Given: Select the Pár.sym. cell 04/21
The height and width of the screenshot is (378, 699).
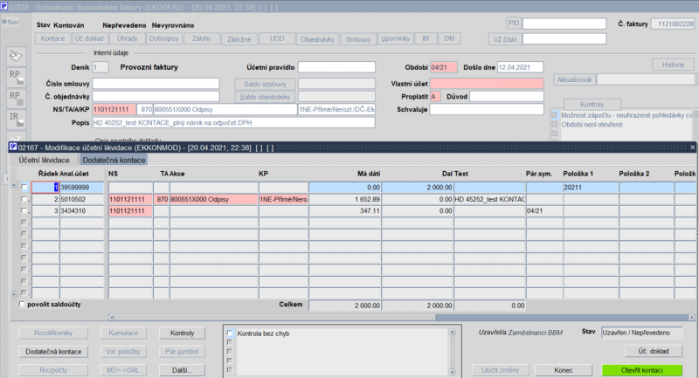Looking at the screenshot, I should (x=544, y=210).
